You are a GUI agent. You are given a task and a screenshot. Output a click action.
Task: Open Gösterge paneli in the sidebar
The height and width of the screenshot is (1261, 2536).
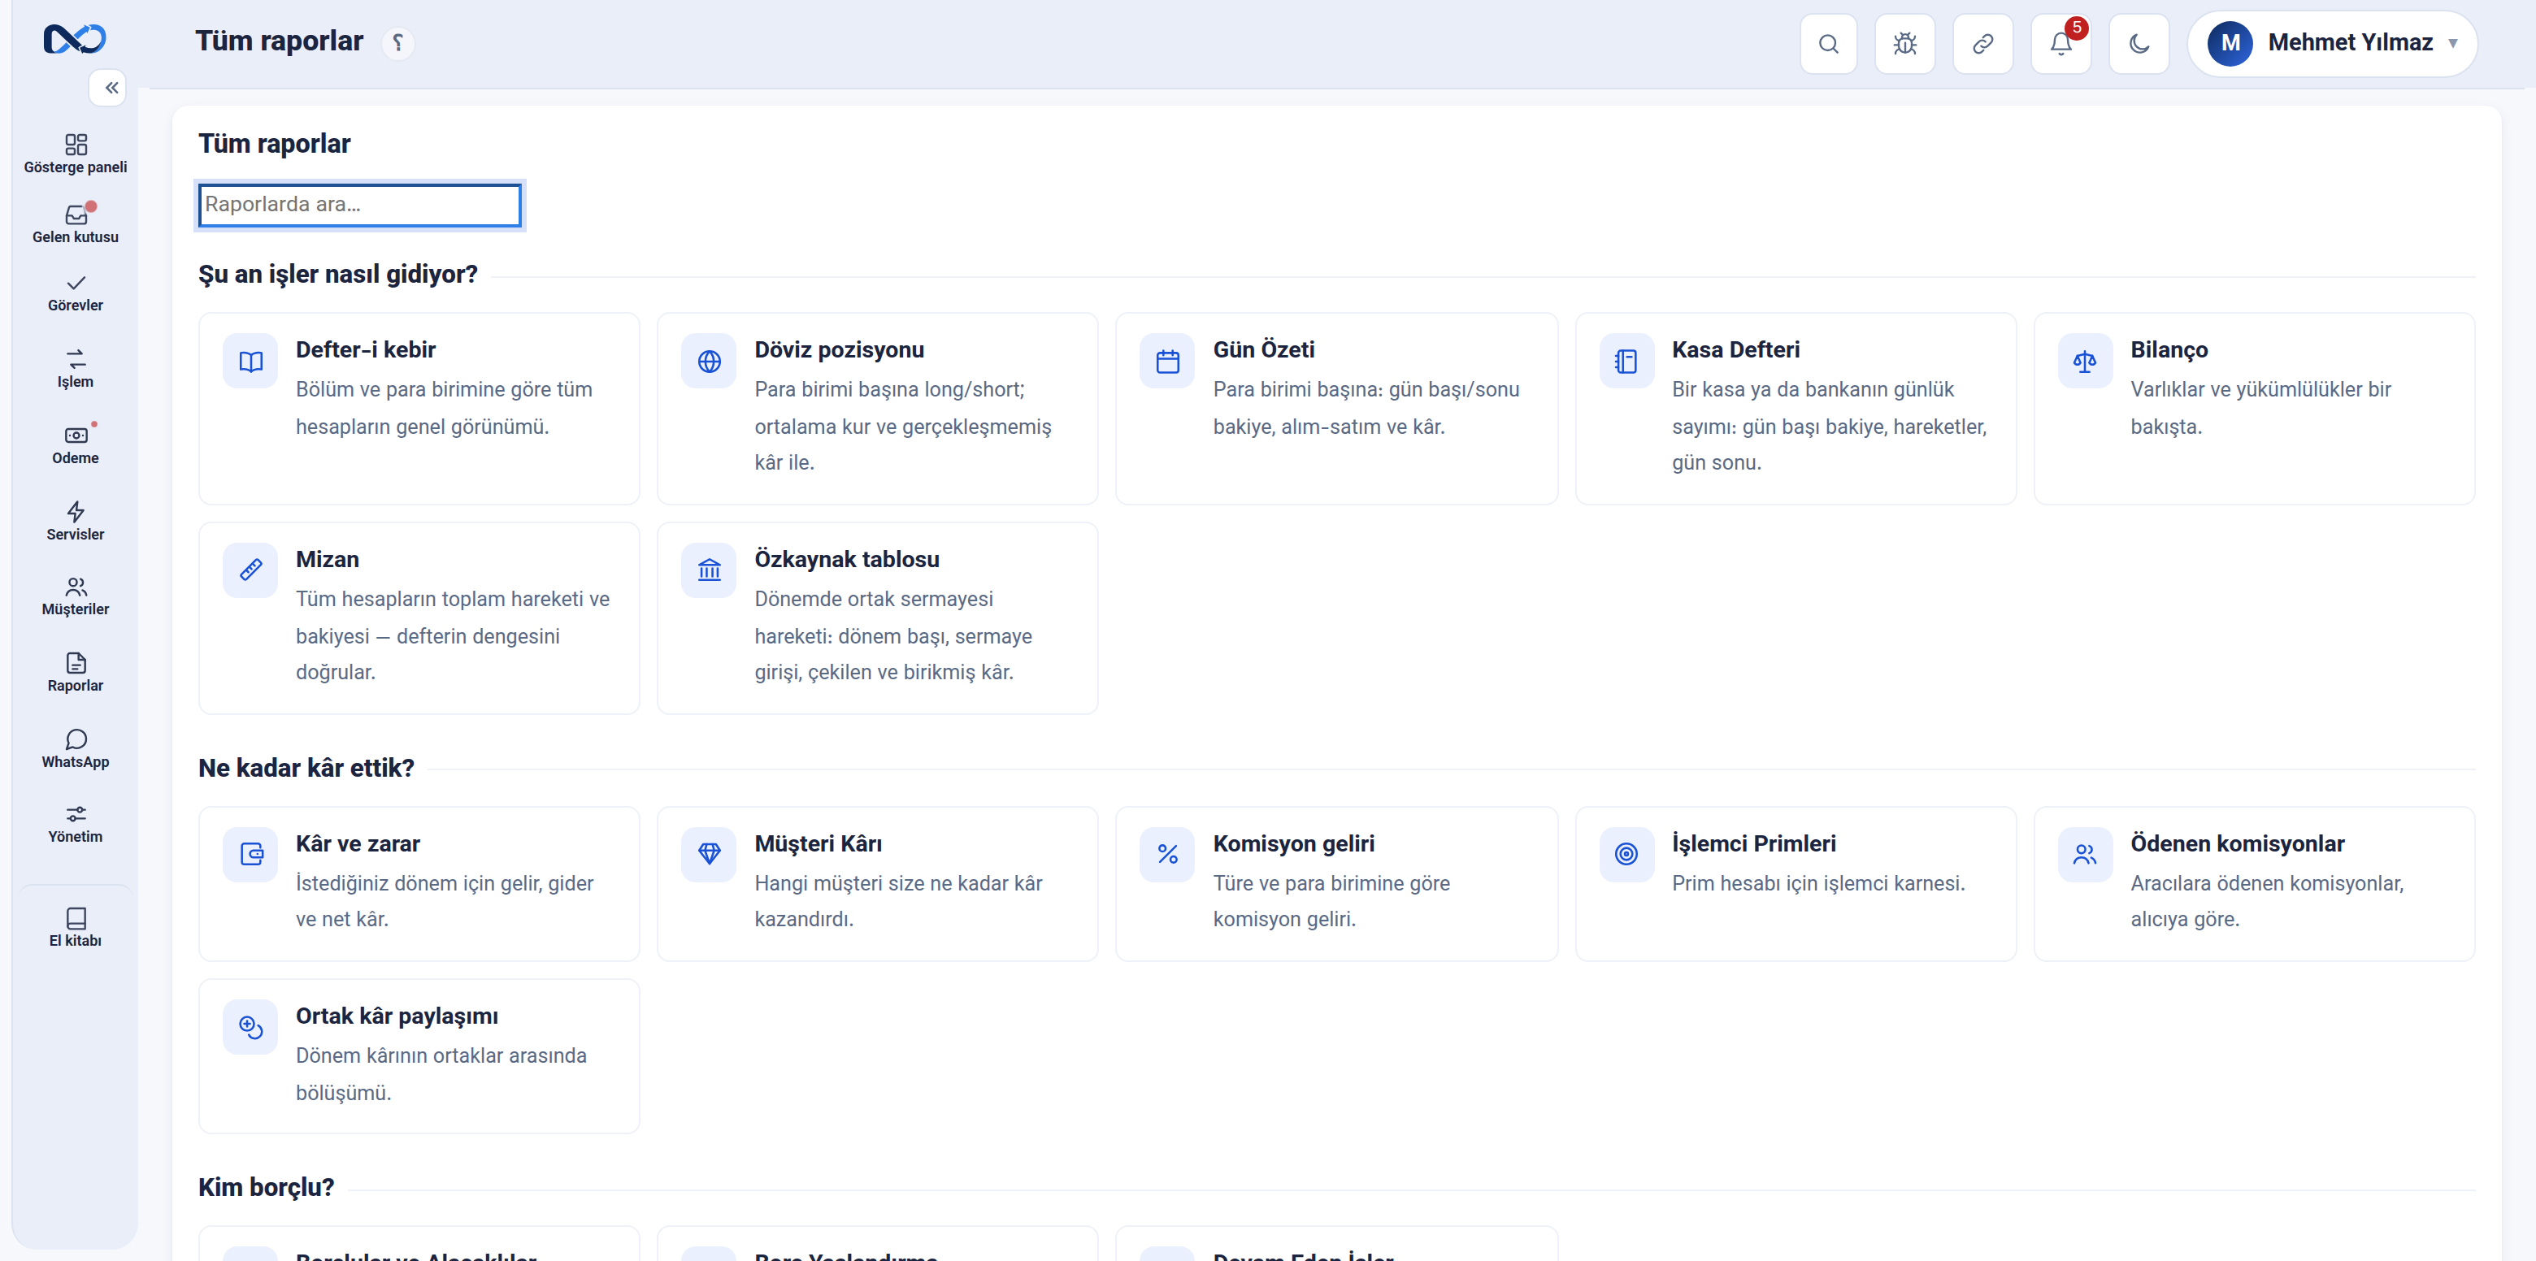coord(76,154)
